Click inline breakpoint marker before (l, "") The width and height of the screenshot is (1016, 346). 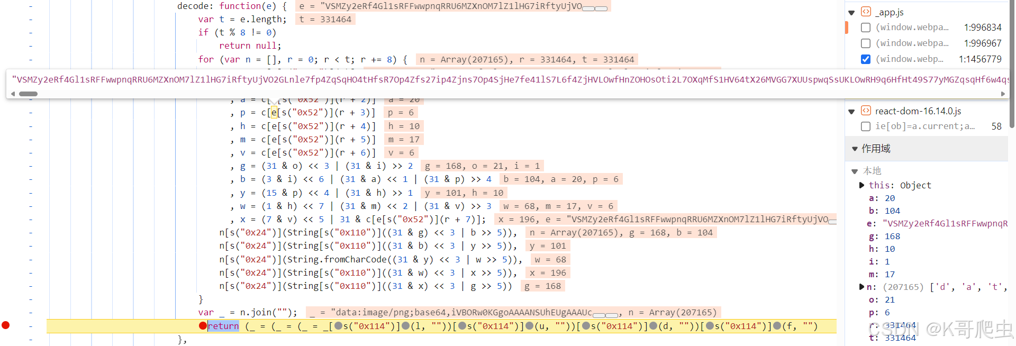406,326
